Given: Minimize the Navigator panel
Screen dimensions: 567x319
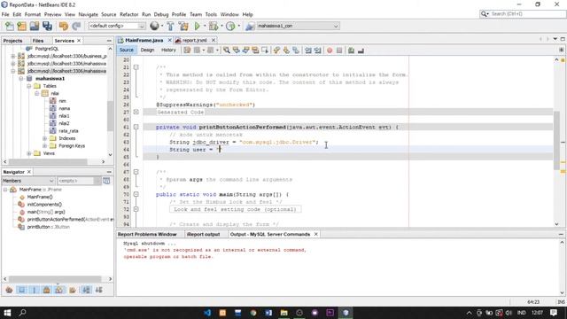Looking at the screenshot, I should [109, 172].
